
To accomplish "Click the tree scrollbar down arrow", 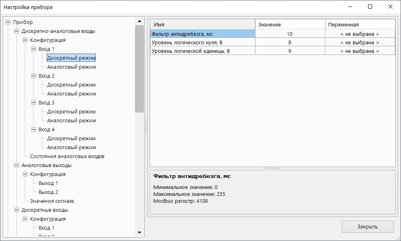I will point(139,232).
